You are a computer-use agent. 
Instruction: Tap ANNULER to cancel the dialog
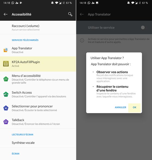tap(121, 107)
